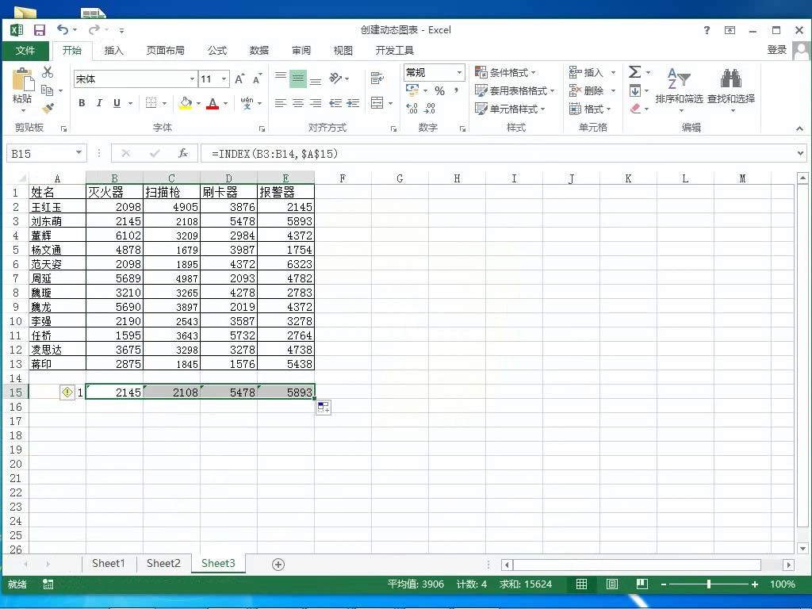Open the 文件 File tab
812x609 pixels.
point(25,50)
